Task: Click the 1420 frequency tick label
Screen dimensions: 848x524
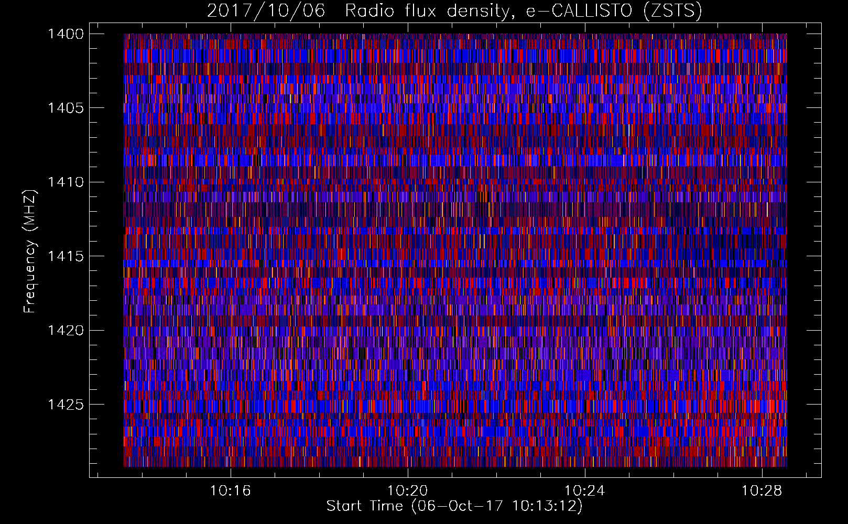Action: pyautogui.click(x=66, y=331)
